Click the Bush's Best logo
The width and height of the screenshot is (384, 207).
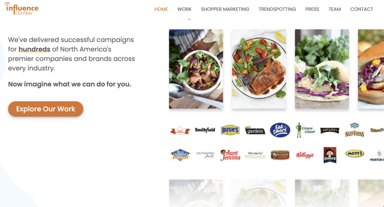click(230, 130)
